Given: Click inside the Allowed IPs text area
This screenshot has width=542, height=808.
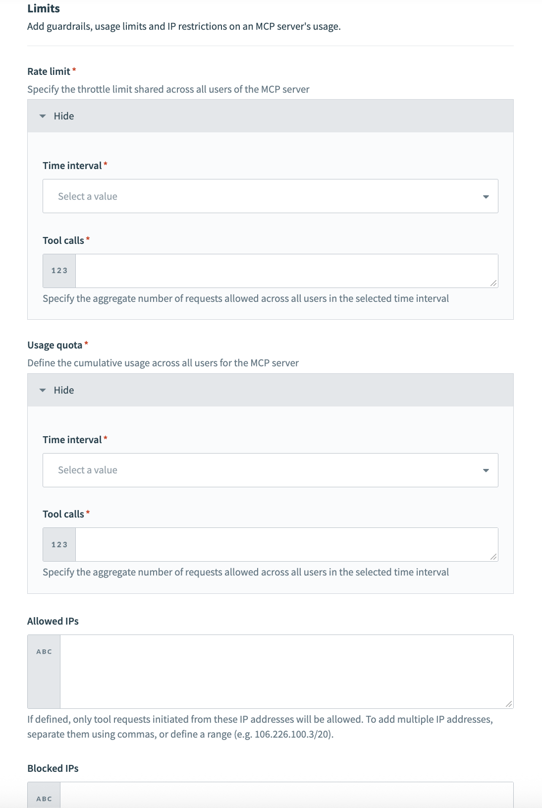Looking at the screenshot, I should click(x=286, y=672).
